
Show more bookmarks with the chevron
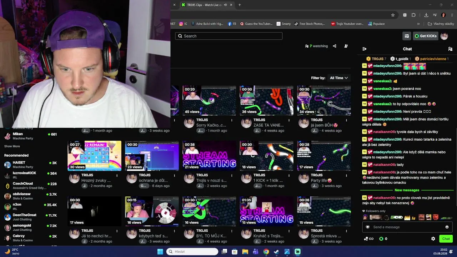[x=418, y=24]
